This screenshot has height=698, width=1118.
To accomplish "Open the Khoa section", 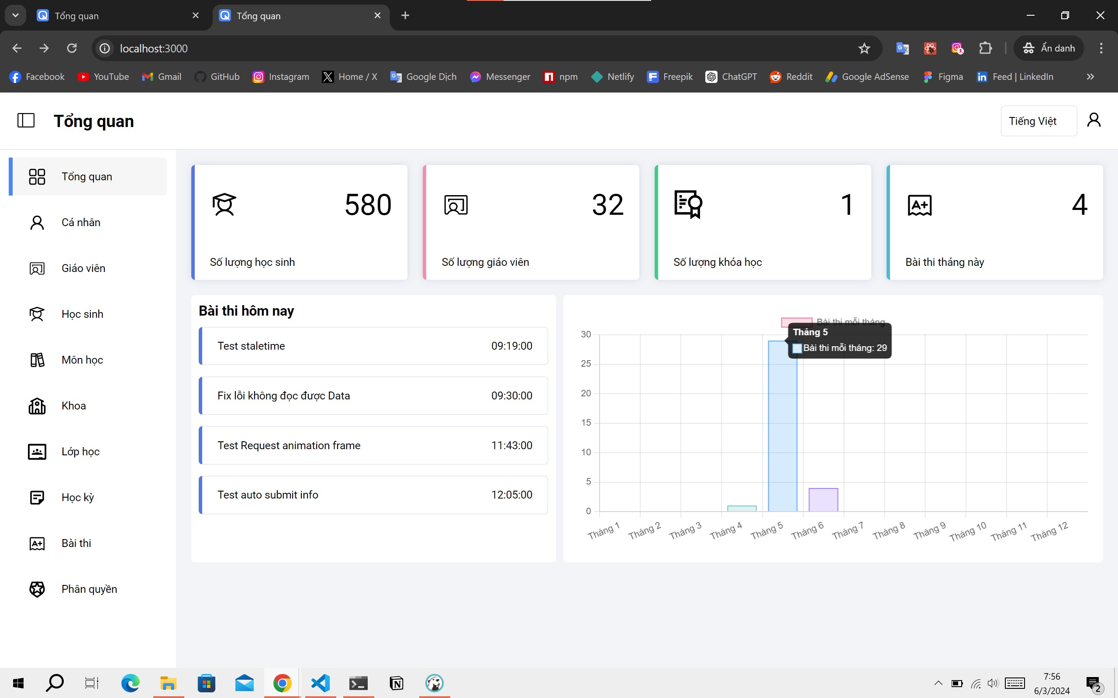I will (x=88, y=406).
